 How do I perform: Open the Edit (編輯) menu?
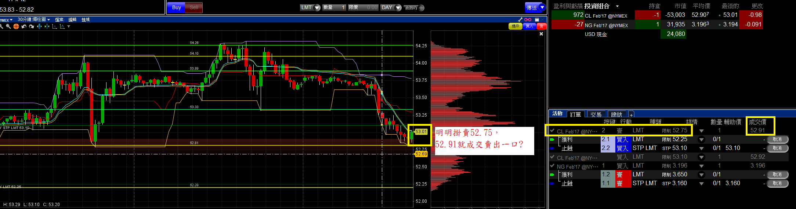[x=72, y=20]
